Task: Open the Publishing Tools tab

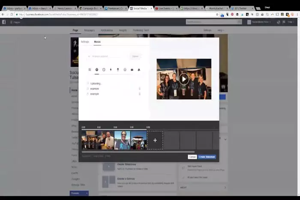Action: click(x=141, y=30)
